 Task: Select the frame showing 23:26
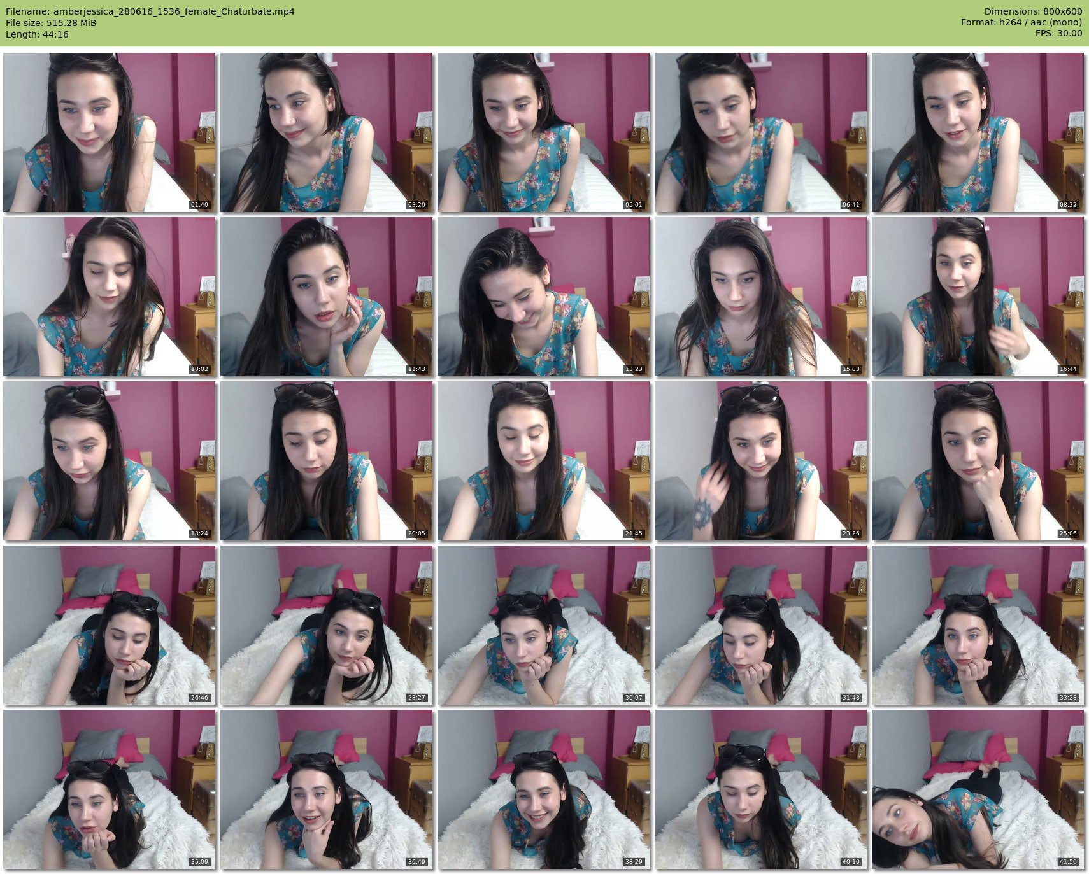760,461
